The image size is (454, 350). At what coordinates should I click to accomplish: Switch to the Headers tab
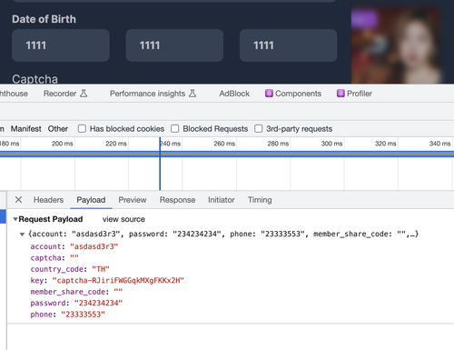(x=48, y=200)
